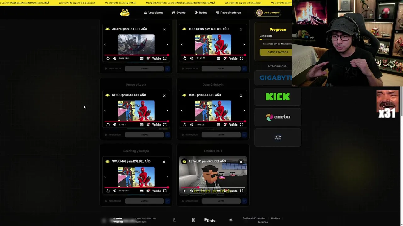
Task: Go to the previous clip in KENDO player
Action: pos(105,110)
